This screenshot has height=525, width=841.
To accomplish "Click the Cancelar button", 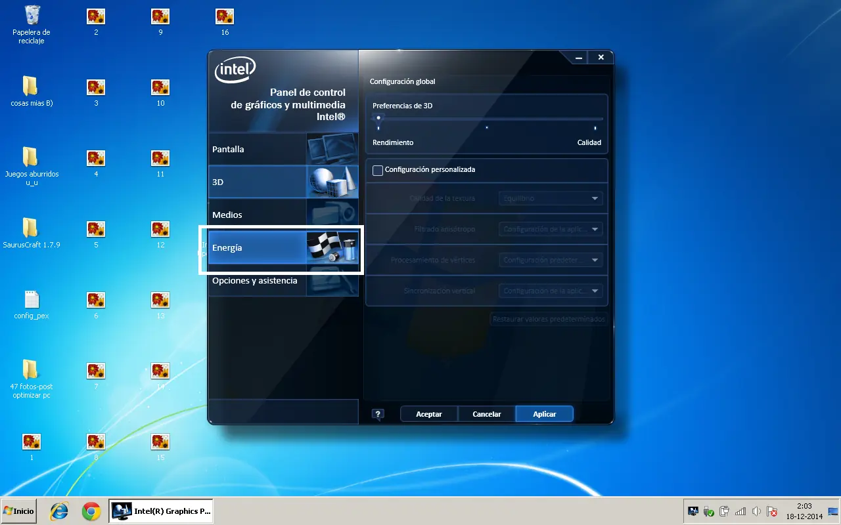I will (x=487, y=414).
